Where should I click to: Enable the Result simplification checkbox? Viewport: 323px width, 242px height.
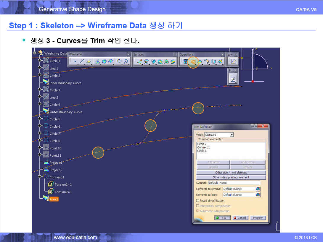pyautogui.click(x=197, y=201)
